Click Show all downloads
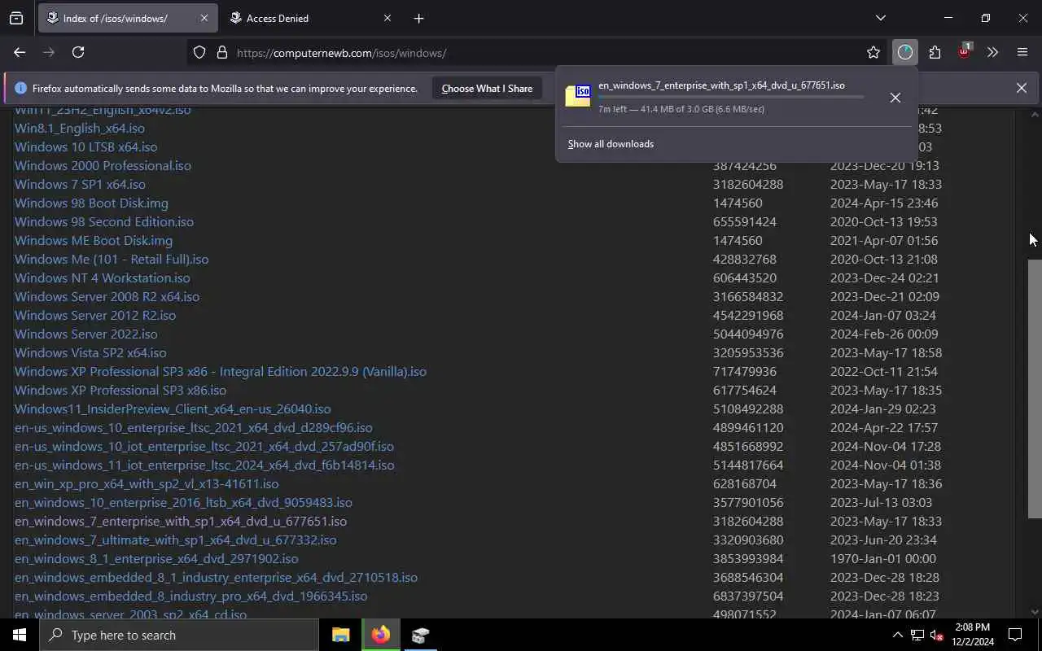The height and width of the screenshot is (651, 1042). 611,144
